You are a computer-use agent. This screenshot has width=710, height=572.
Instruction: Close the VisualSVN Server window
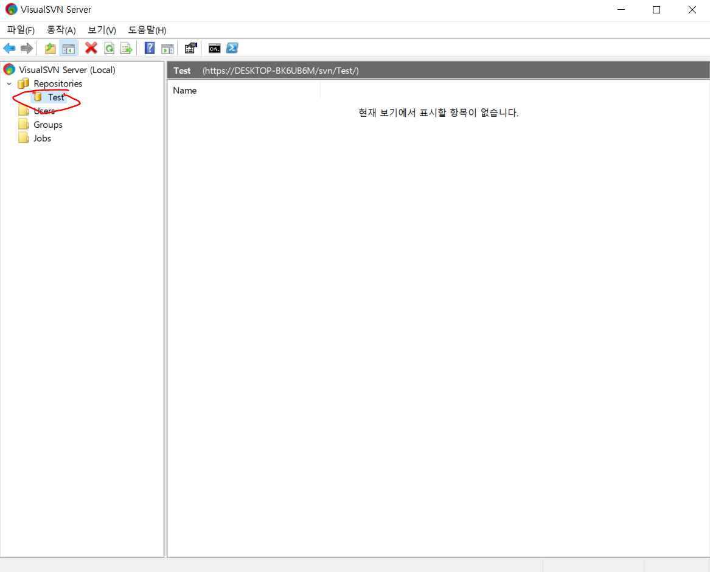pyautogui.click(x=692, y=10)
